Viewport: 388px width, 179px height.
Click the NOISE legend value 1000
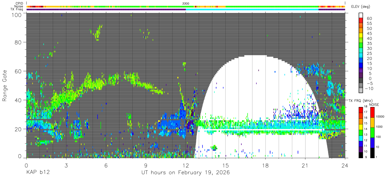tap(379, 127)
